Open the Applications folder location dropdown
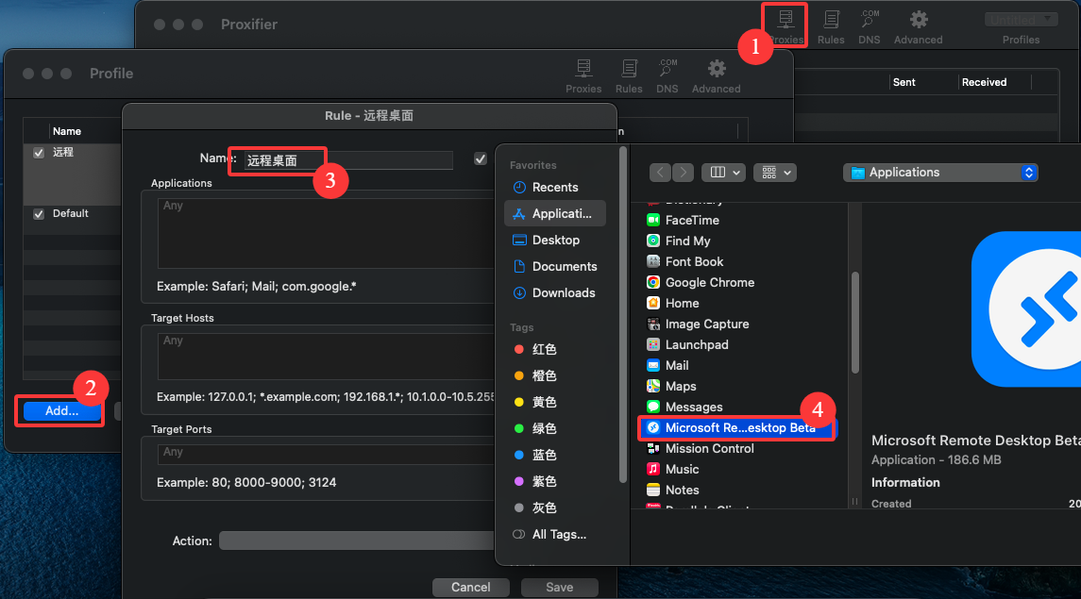 [940, 173]
